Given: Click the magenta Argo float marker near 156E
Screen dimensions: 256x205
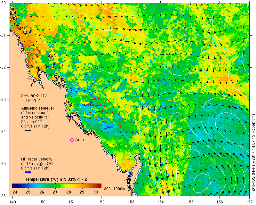Looking at the screenshot, I should [224, 160].
